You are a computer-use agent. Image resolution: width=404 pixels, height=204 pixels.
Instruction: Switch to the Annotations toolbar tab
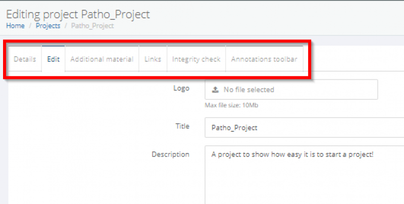pos(264,59)
